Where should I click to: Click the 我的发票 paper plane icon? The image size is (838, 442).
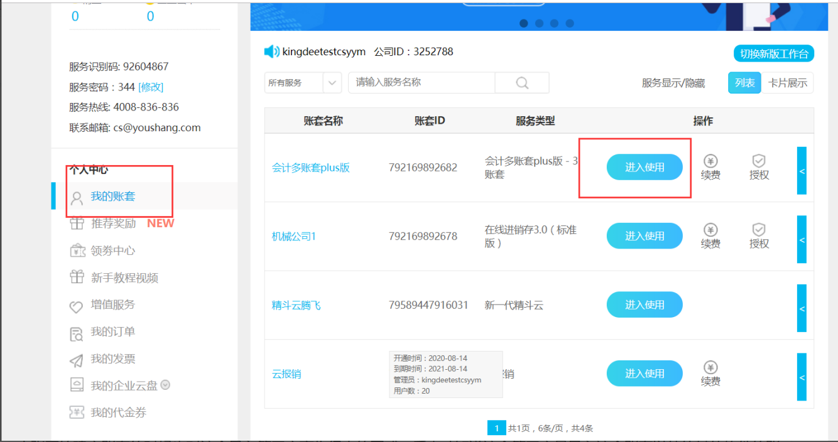77,360
